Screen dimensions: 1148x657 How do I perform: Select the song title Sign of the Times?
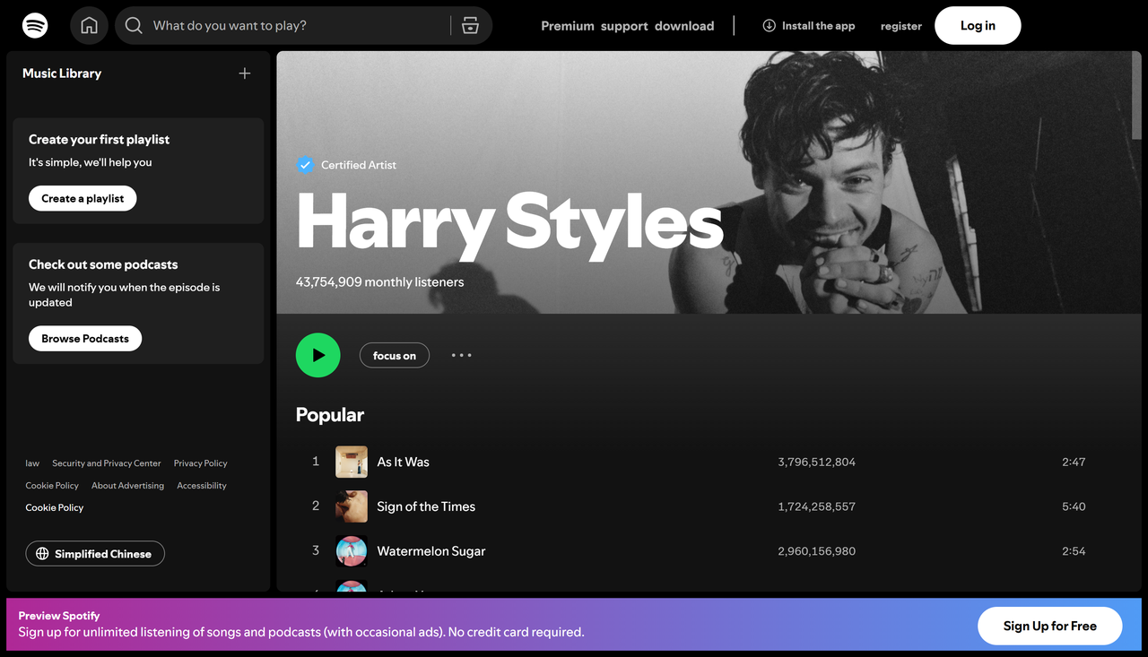[x=426, y=506]
